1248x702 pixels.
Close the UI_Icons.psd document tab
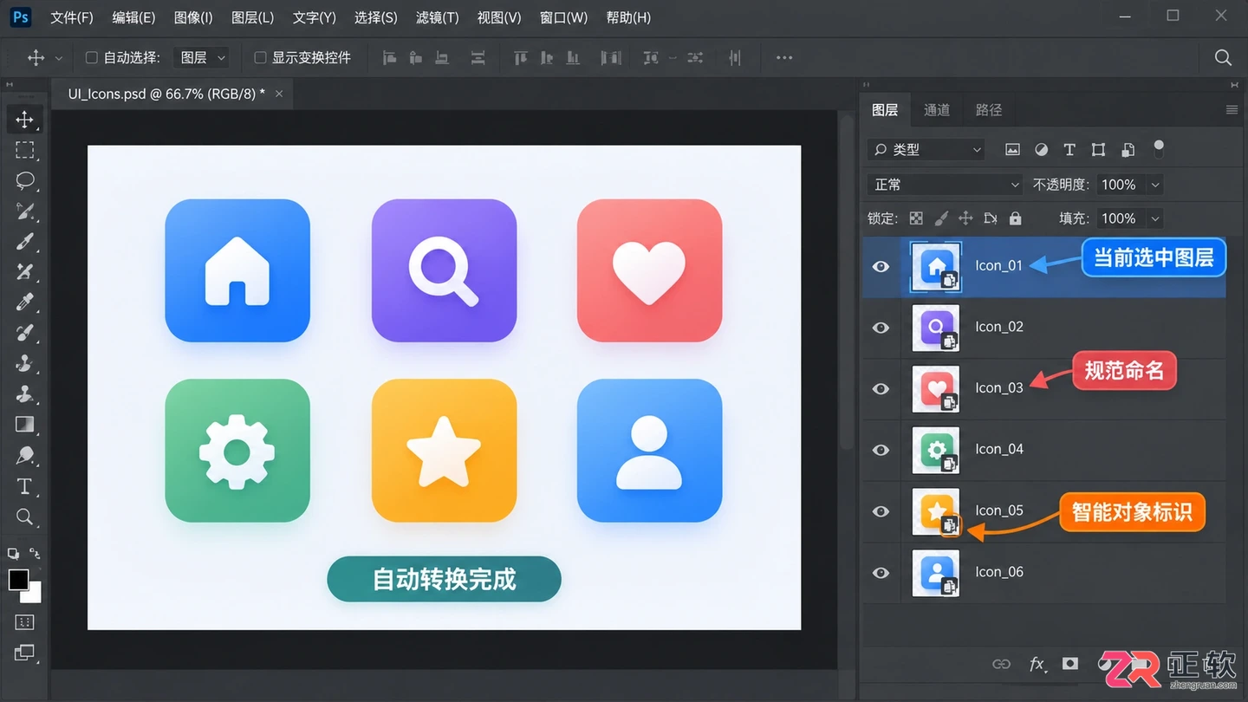[279, 94]
